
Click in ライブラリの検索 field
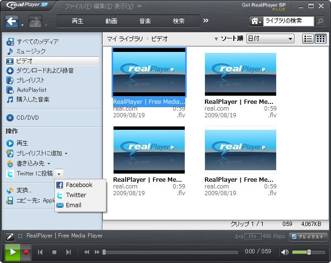289,21
